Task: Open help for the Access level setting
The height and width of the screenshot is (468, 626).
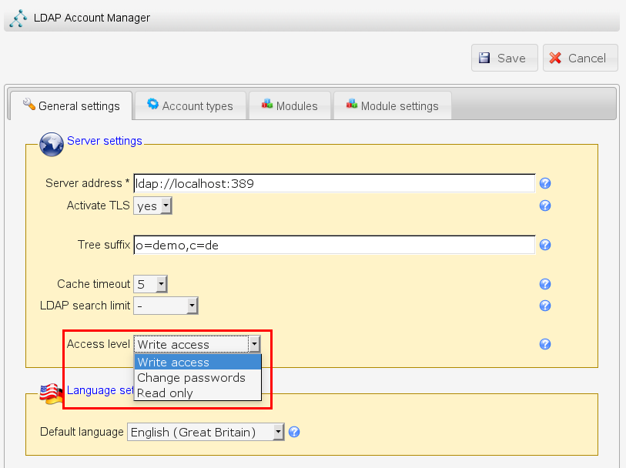Action: click(545, 344)
